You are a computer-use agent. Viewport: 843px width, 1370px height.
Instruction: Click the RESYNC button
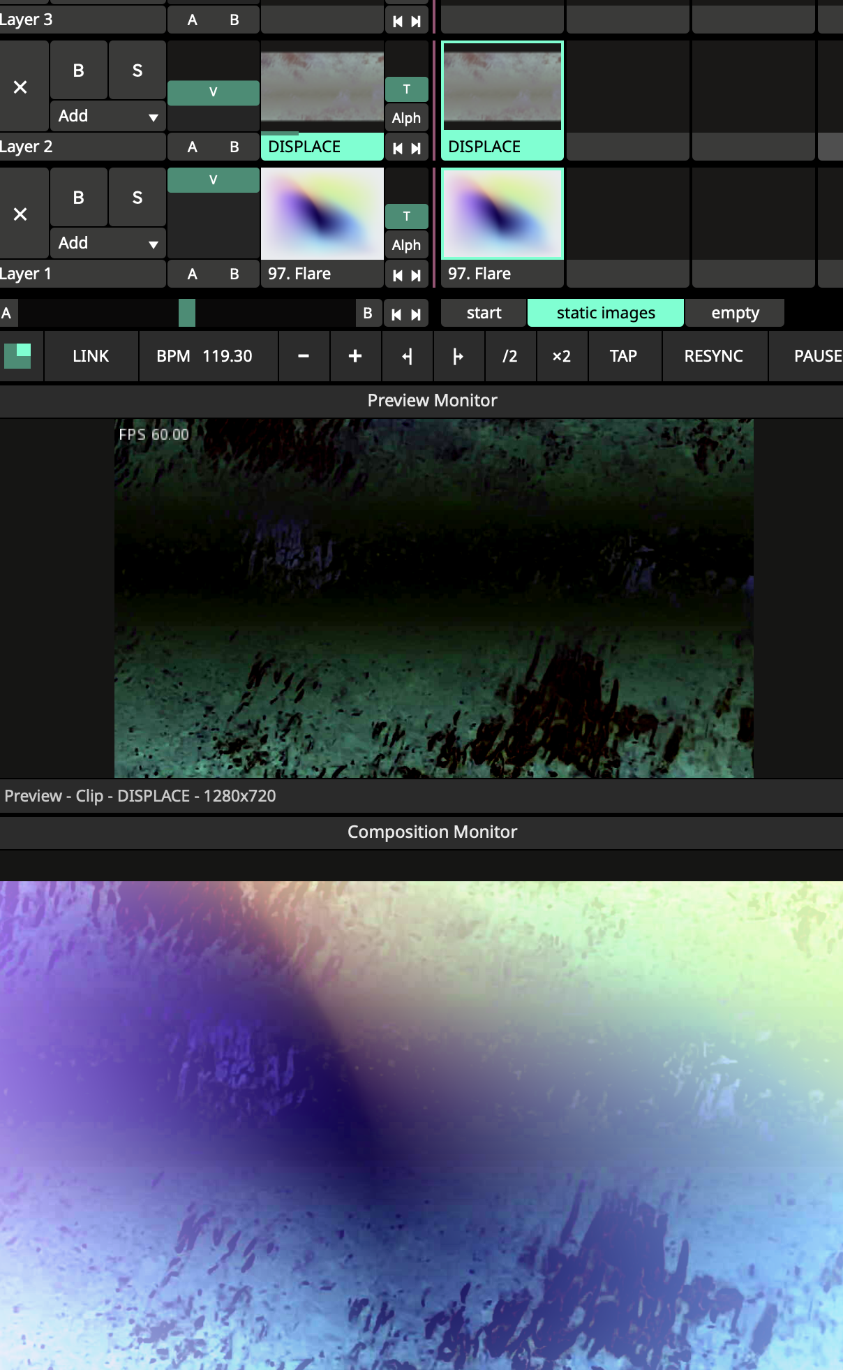coord(713,356)
